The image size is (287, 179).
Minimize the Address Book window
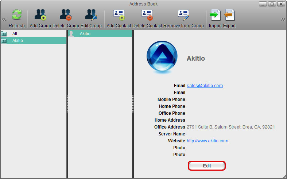(x=263, y=4)
